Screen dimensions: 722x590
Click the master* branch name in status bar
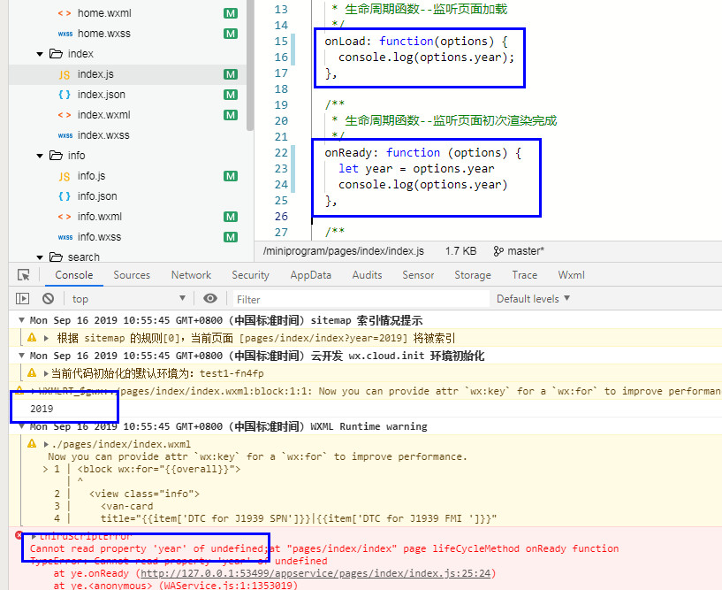pos(526,251)
